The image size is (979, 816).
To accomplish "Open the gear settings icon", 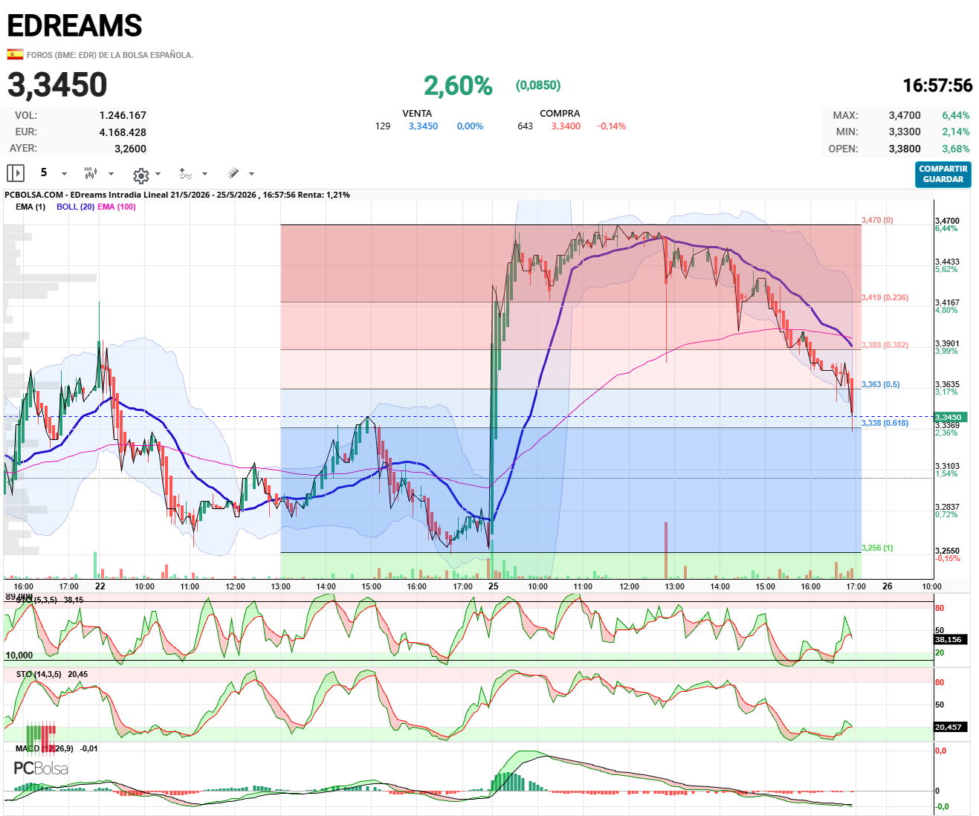I will point(140,175).
